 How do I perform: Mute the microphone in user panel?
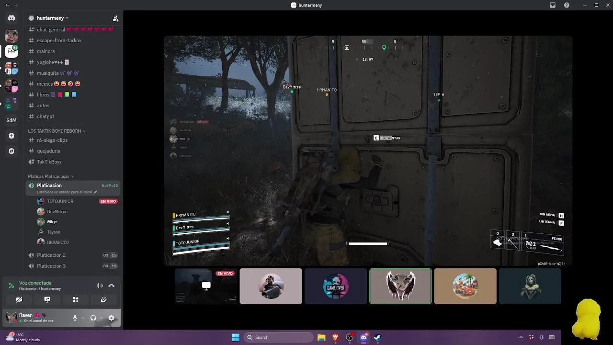[75, 318]
